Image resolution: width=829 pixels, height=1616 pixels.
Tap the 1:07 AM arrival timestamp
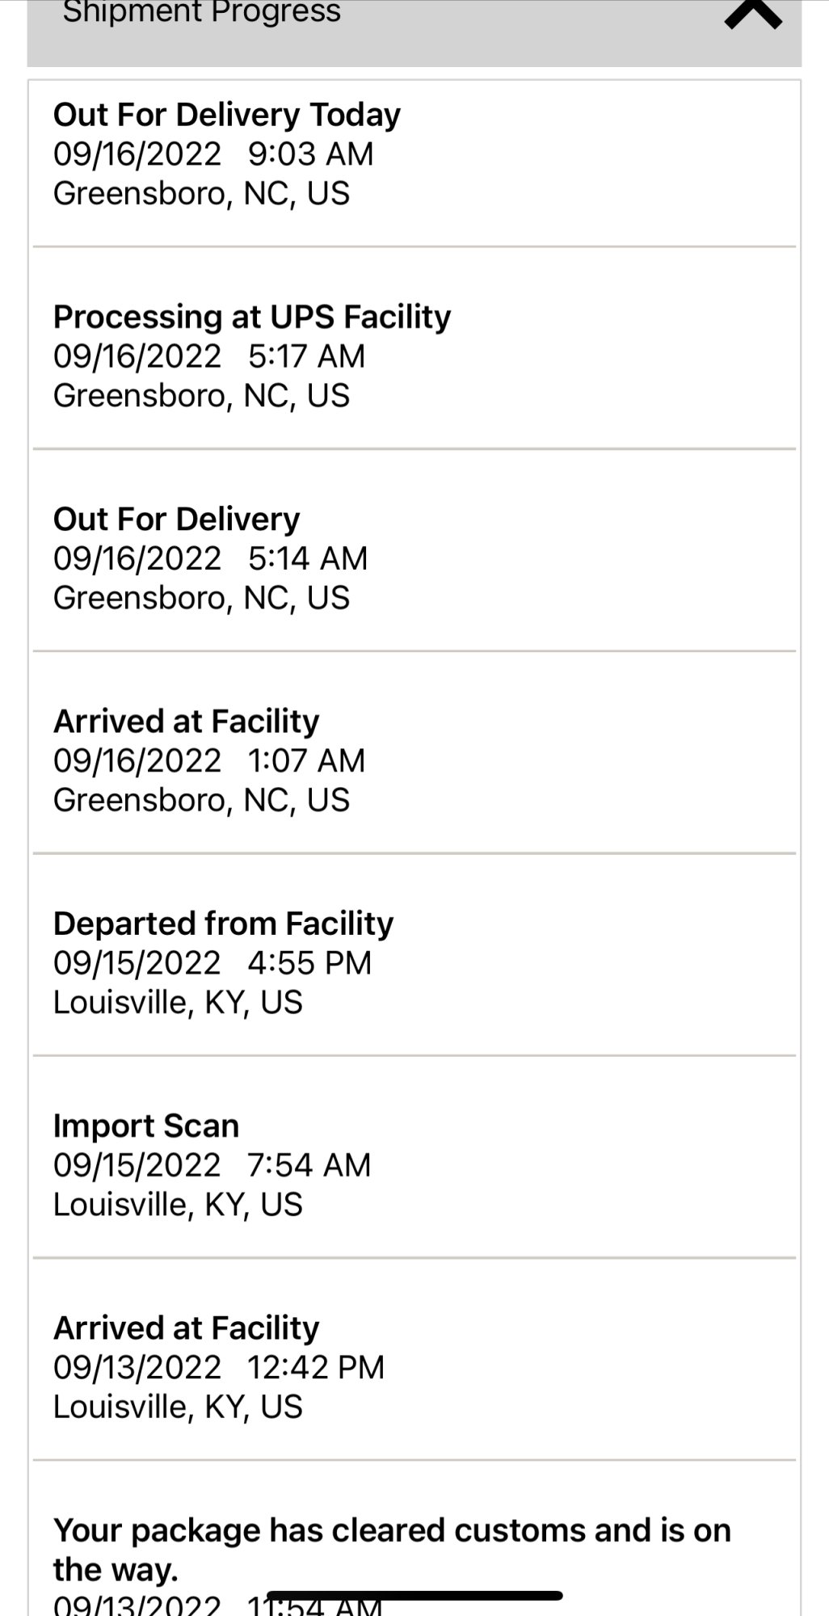tap(306, 760)
